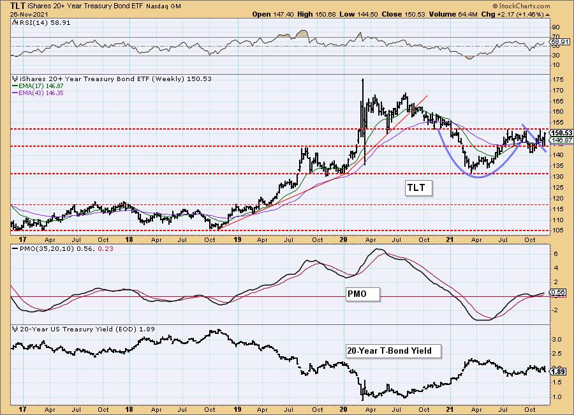This screenshot has height=415, width=574.
Task: Click the 20-Year T-Bond Yield annotation box
Action: coord(393,351)
